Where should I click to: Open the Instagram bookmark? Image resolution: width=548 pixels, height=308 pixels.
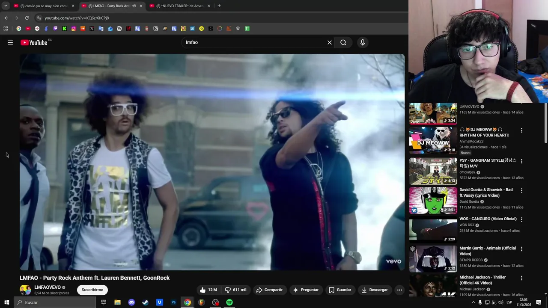(74, 29)
